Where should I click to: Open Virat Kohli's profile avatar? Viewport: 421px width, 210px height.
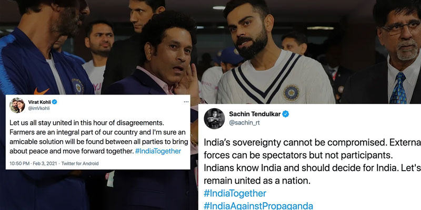(x=17, y=106)
